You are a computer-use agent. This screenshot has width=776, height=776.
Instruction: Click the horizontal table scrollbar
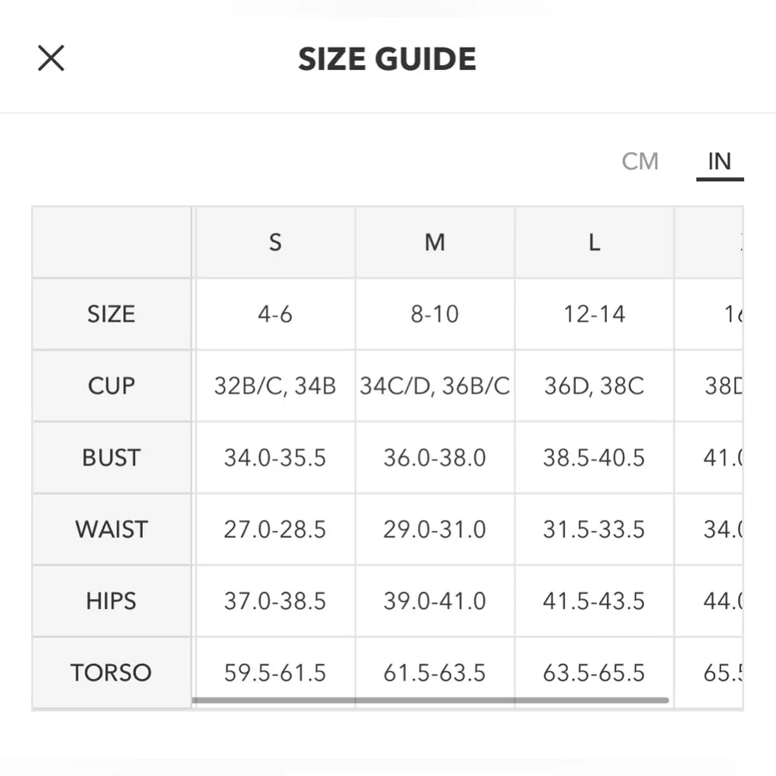tap(430, 700)
